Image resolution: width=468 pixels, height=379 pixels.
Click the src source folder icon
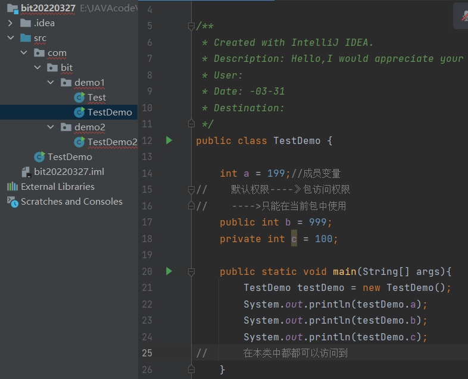point(26,38)
